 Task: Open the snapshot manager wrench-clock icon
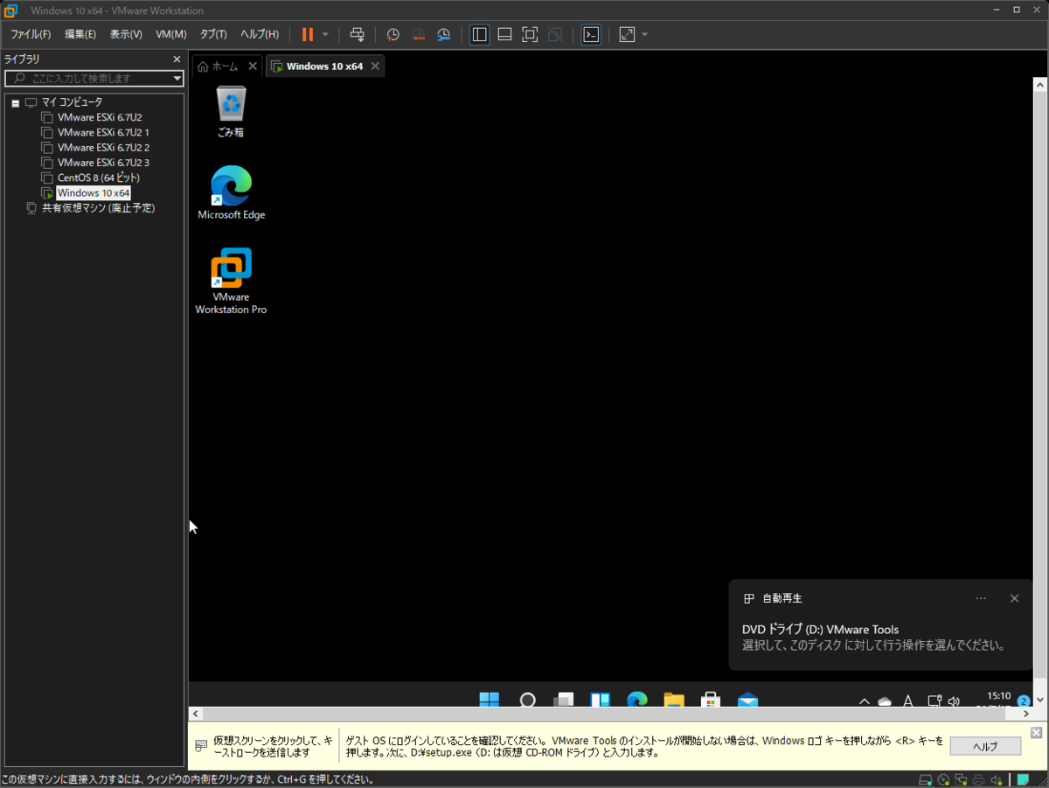pyautogui.click(x=444, y=34)
